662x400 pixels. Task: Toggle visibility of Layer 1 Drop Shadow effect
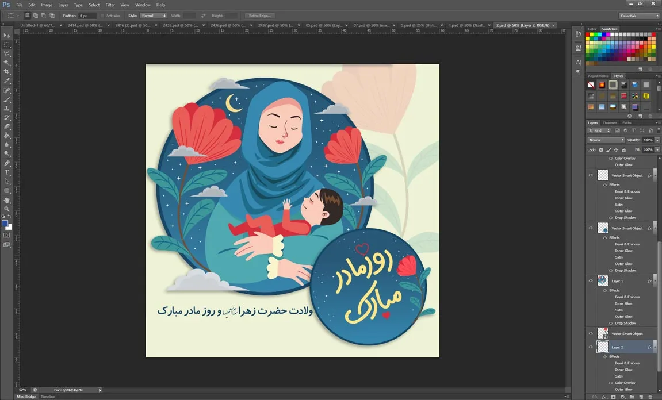pyautogui.click(x=610, y=323)
